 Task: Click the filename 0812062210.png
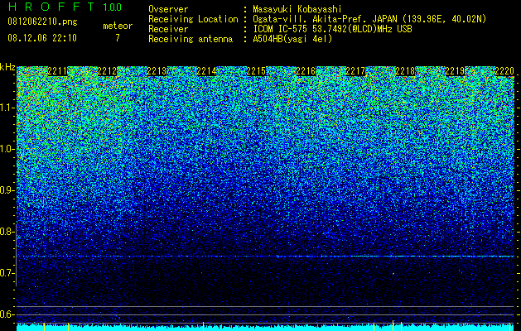click(x=42, y=22)
